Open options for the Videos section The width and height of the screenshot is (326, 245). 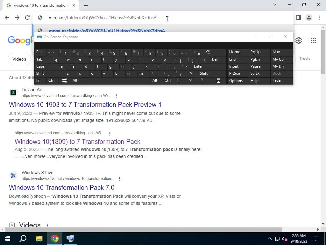pos(48,225)
